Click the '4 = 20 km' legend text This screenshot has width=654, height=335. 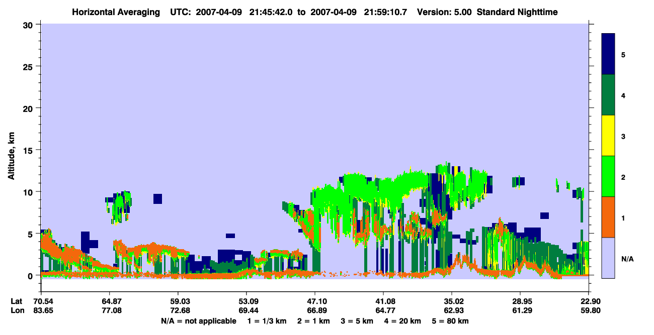pyautogui.click(x=401, y=321)
